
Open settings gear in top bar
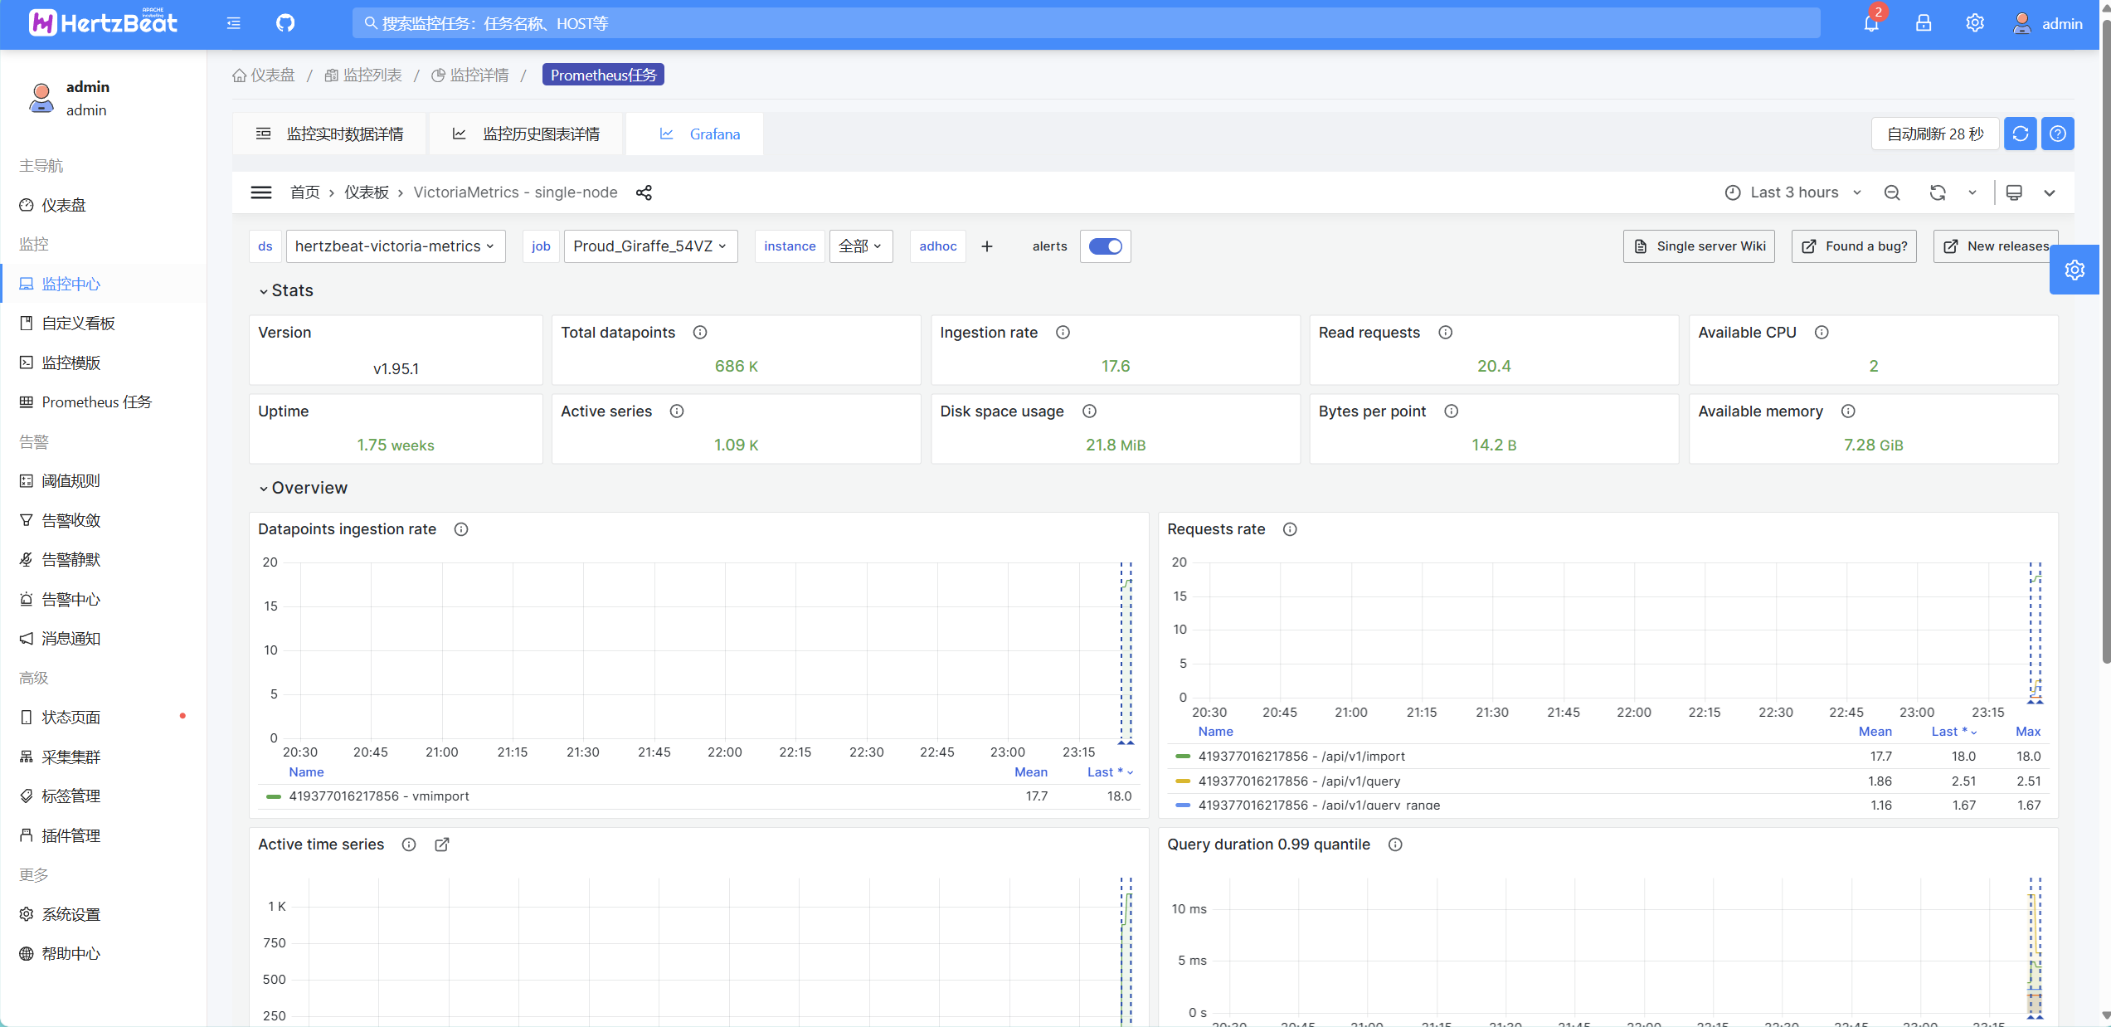1975,23
